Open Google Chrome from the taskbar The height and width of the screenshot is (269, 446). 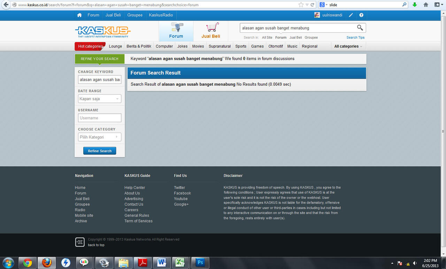pos(28,263)
